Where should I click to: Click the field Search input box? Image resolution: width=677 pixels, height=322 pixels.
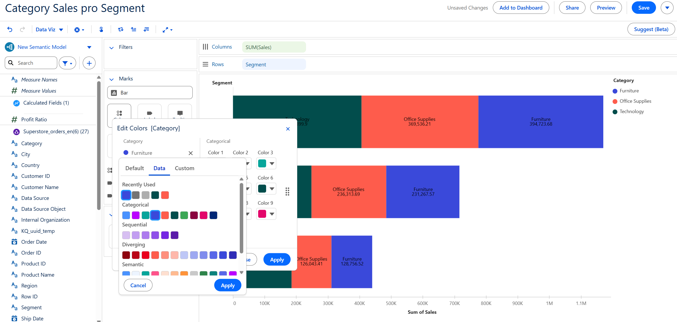coord(35,63)
